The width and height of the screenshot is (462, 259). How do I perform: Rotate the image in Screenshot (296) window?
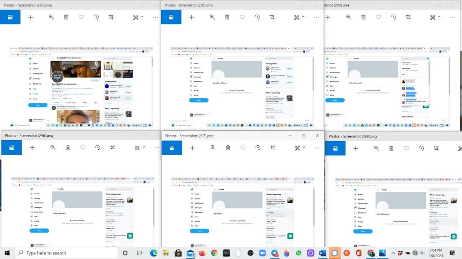point(97,147)
